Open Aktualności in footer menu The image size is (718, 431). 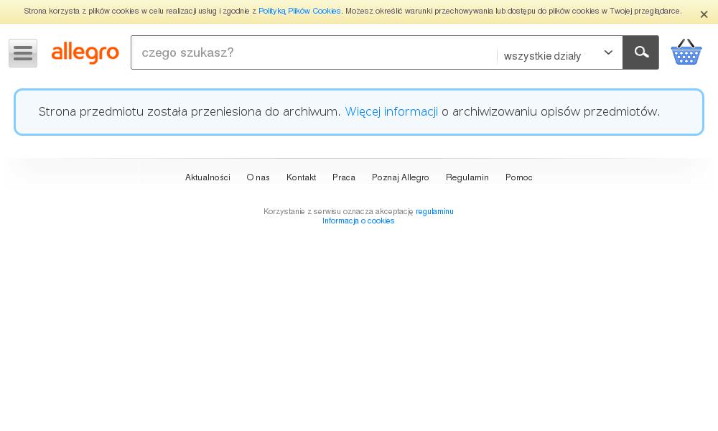(208, 177)
